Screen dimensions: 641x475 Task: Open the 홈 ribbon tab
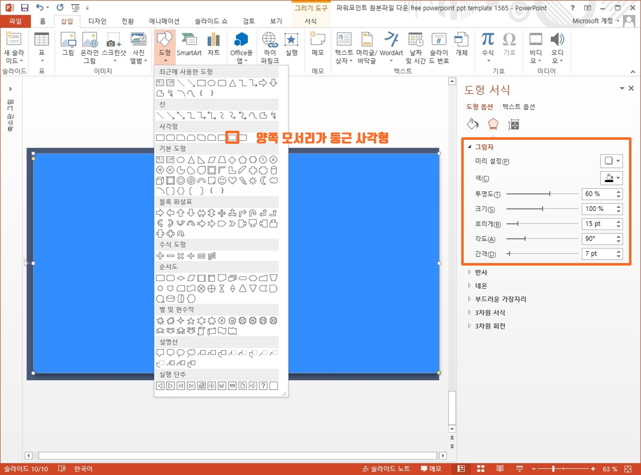coord(43,21)
